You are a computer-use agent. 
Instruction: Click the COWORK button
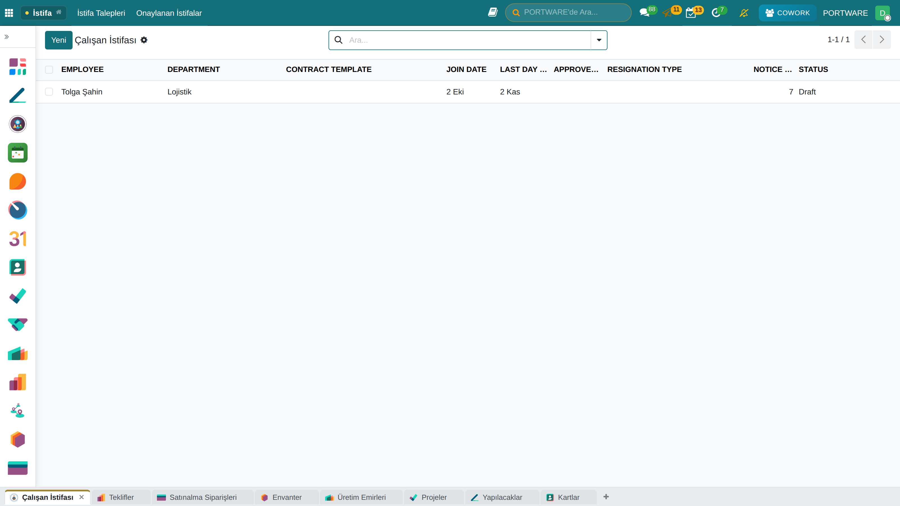tap(787, 13)
